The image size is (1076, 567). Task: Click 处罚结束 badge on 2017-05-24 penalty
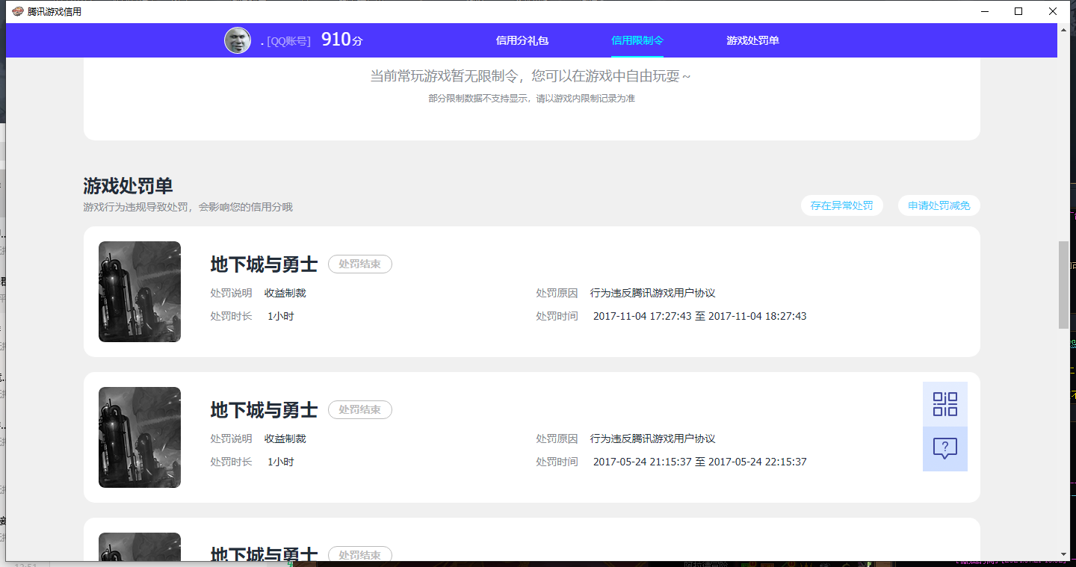point(360,409)
